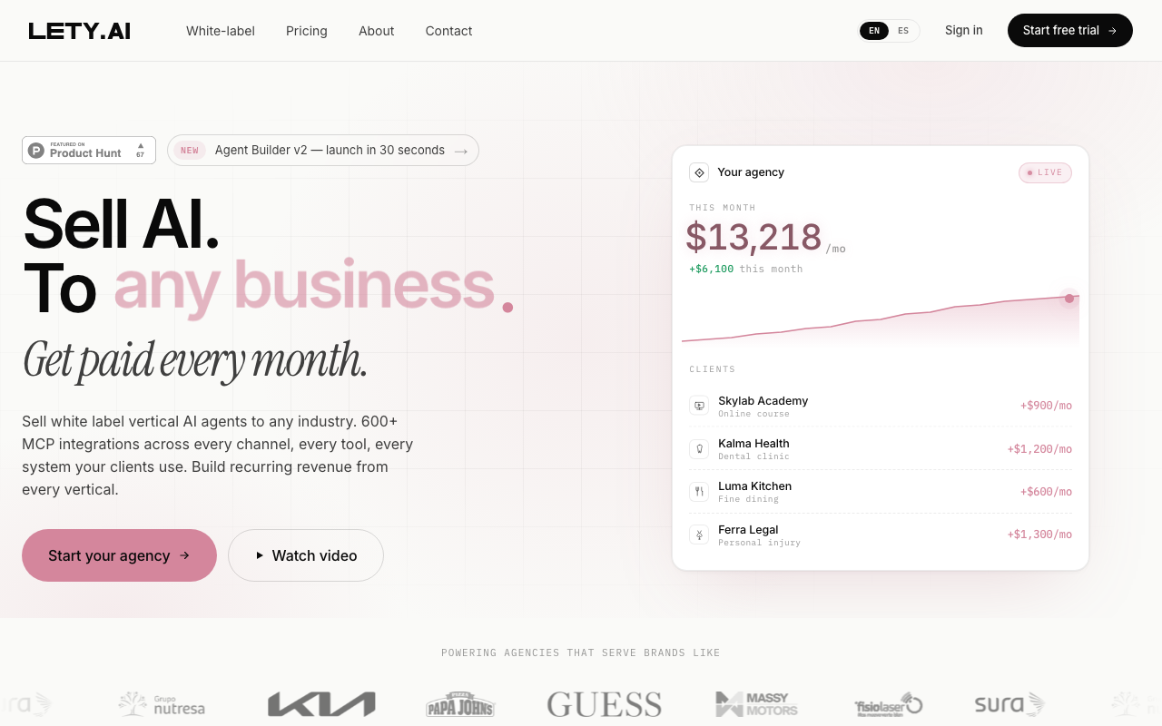The height and width of the screenshot is (726, 1162).
Task: Open the Agent Builder v2 announcement
Action: pos(323,151)
